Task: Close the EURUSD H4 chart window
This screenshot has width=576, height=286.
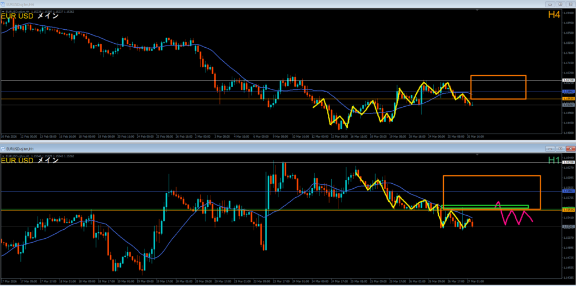Action: pyautogui.click(x=570, y=4)
